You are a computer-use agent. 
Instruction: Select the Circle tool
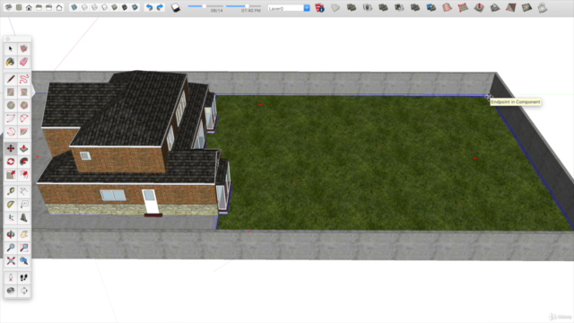coord(11,106)
